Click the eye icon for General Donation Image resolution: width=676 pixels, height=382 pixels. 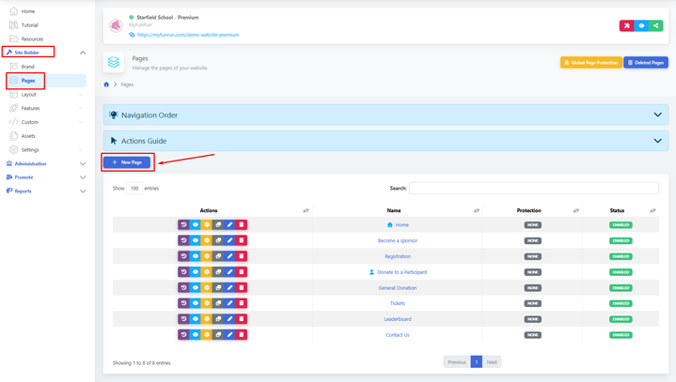(196, 287)
